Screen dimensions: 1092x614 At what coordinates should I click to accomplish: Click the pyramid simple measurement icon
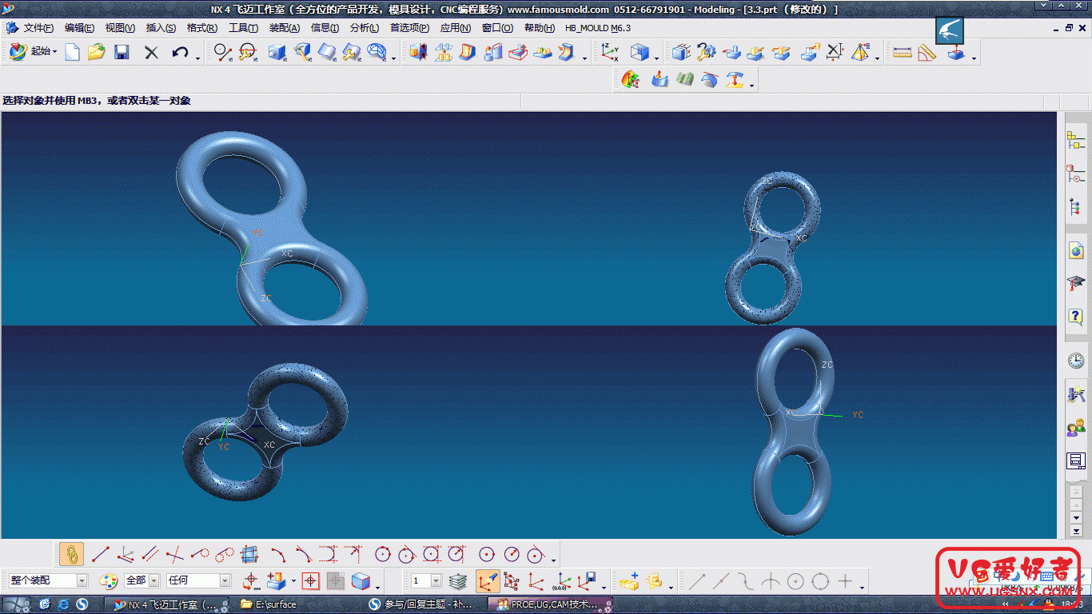coord(860,53)
